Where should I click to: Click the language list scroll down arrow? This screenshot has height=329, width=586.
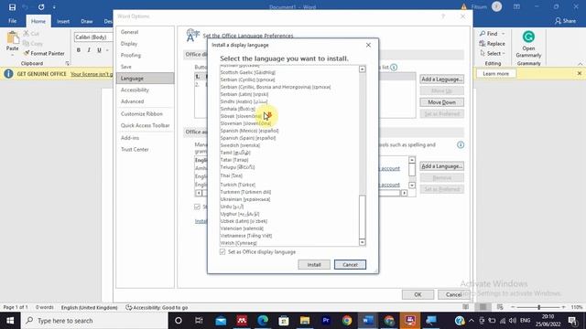tap(363, 242)
